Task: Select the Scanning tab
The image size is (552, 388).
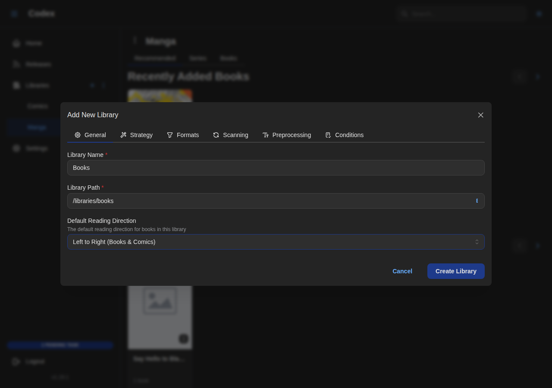Action: click(x=230, y=135)
